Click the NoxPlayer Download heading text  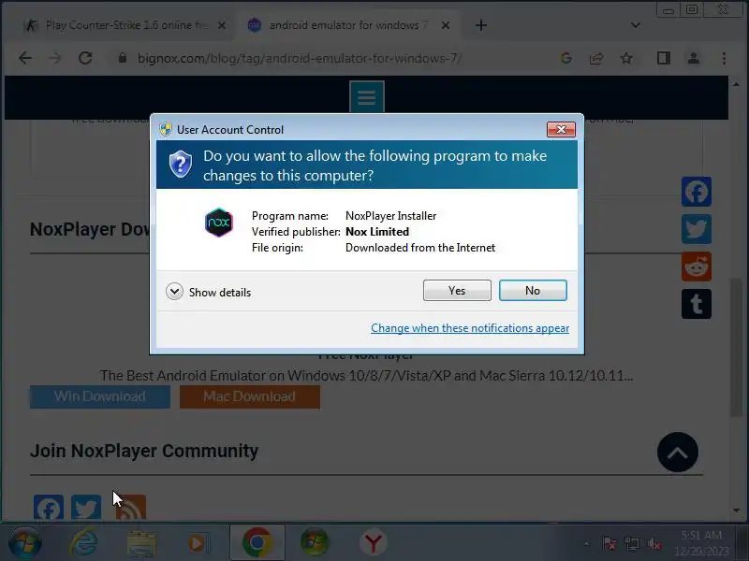click(x=90, y=229)
